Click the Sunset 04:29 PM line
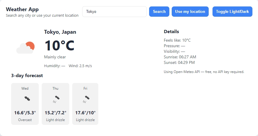Image resolution: width=258 pixels, height=136 pixels. tap(179, 62)
